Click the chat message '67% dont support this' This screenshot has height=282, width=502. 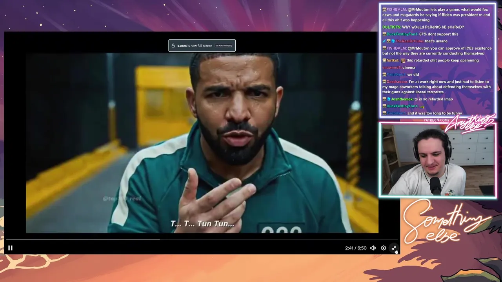tap(438, 34)
